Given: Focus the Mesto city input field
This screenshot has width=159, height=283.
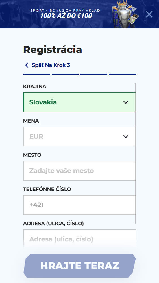Looking at the screenshot, I should 79,171.
